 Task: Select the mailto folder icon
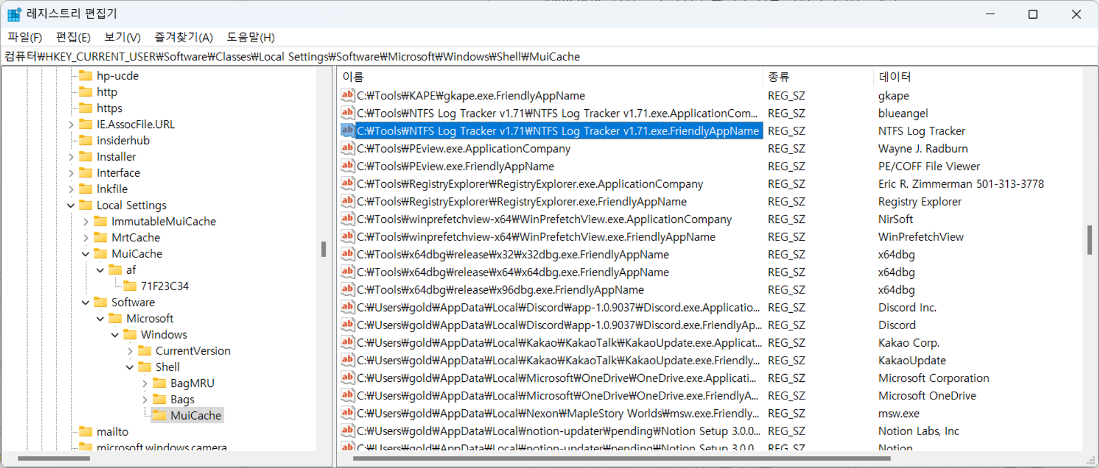coord(86,432)
